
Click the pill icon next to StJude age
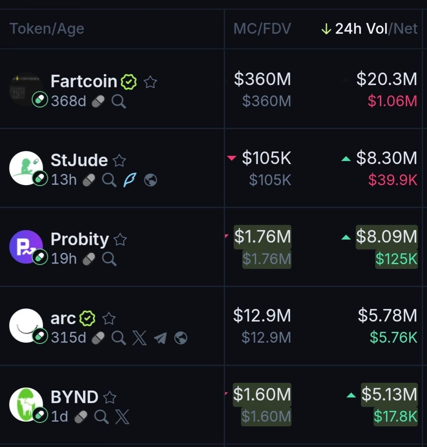(89, 180)
